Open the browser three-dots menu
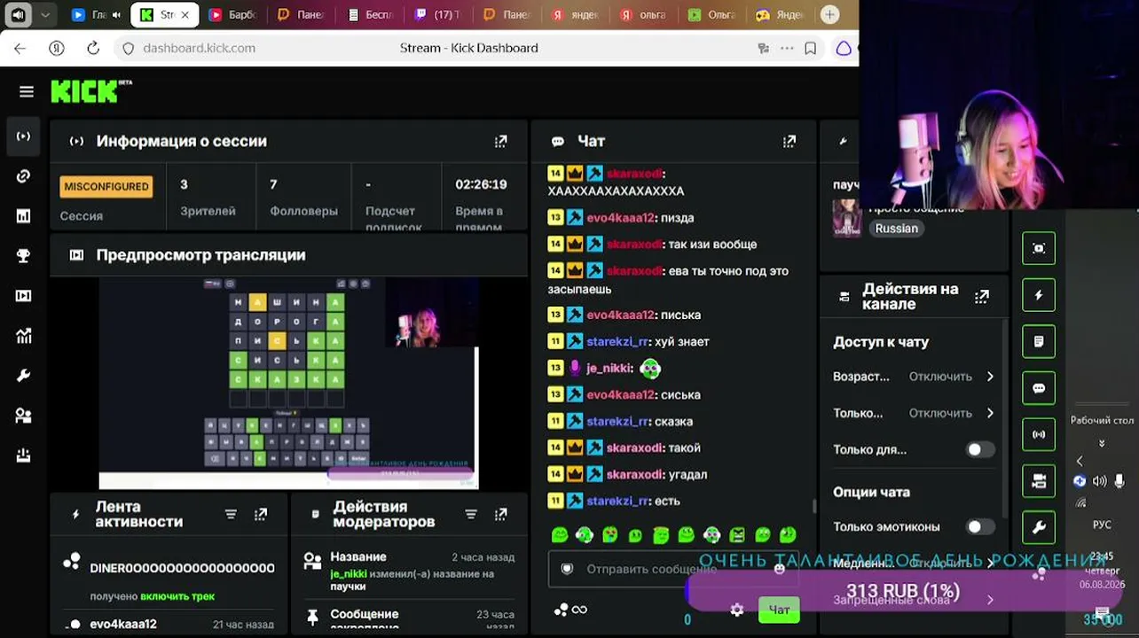The image size is (1139, 638). coord(787,48)
